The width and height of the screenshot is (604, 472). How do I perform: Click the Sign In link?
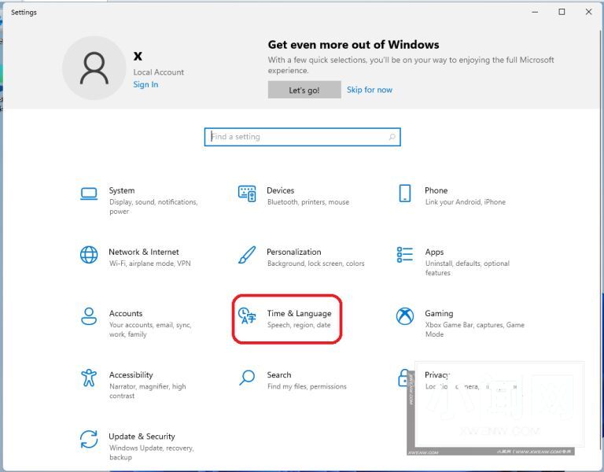[x=145, y=84]
